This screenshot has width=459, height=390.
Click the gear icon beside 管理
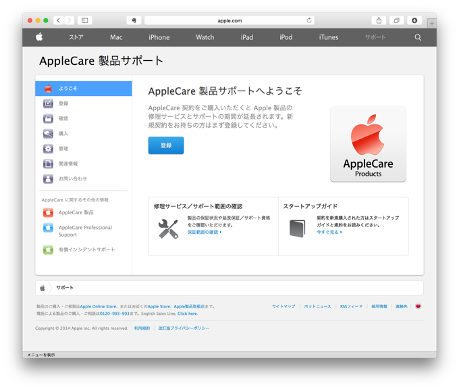tap(49, 149)
